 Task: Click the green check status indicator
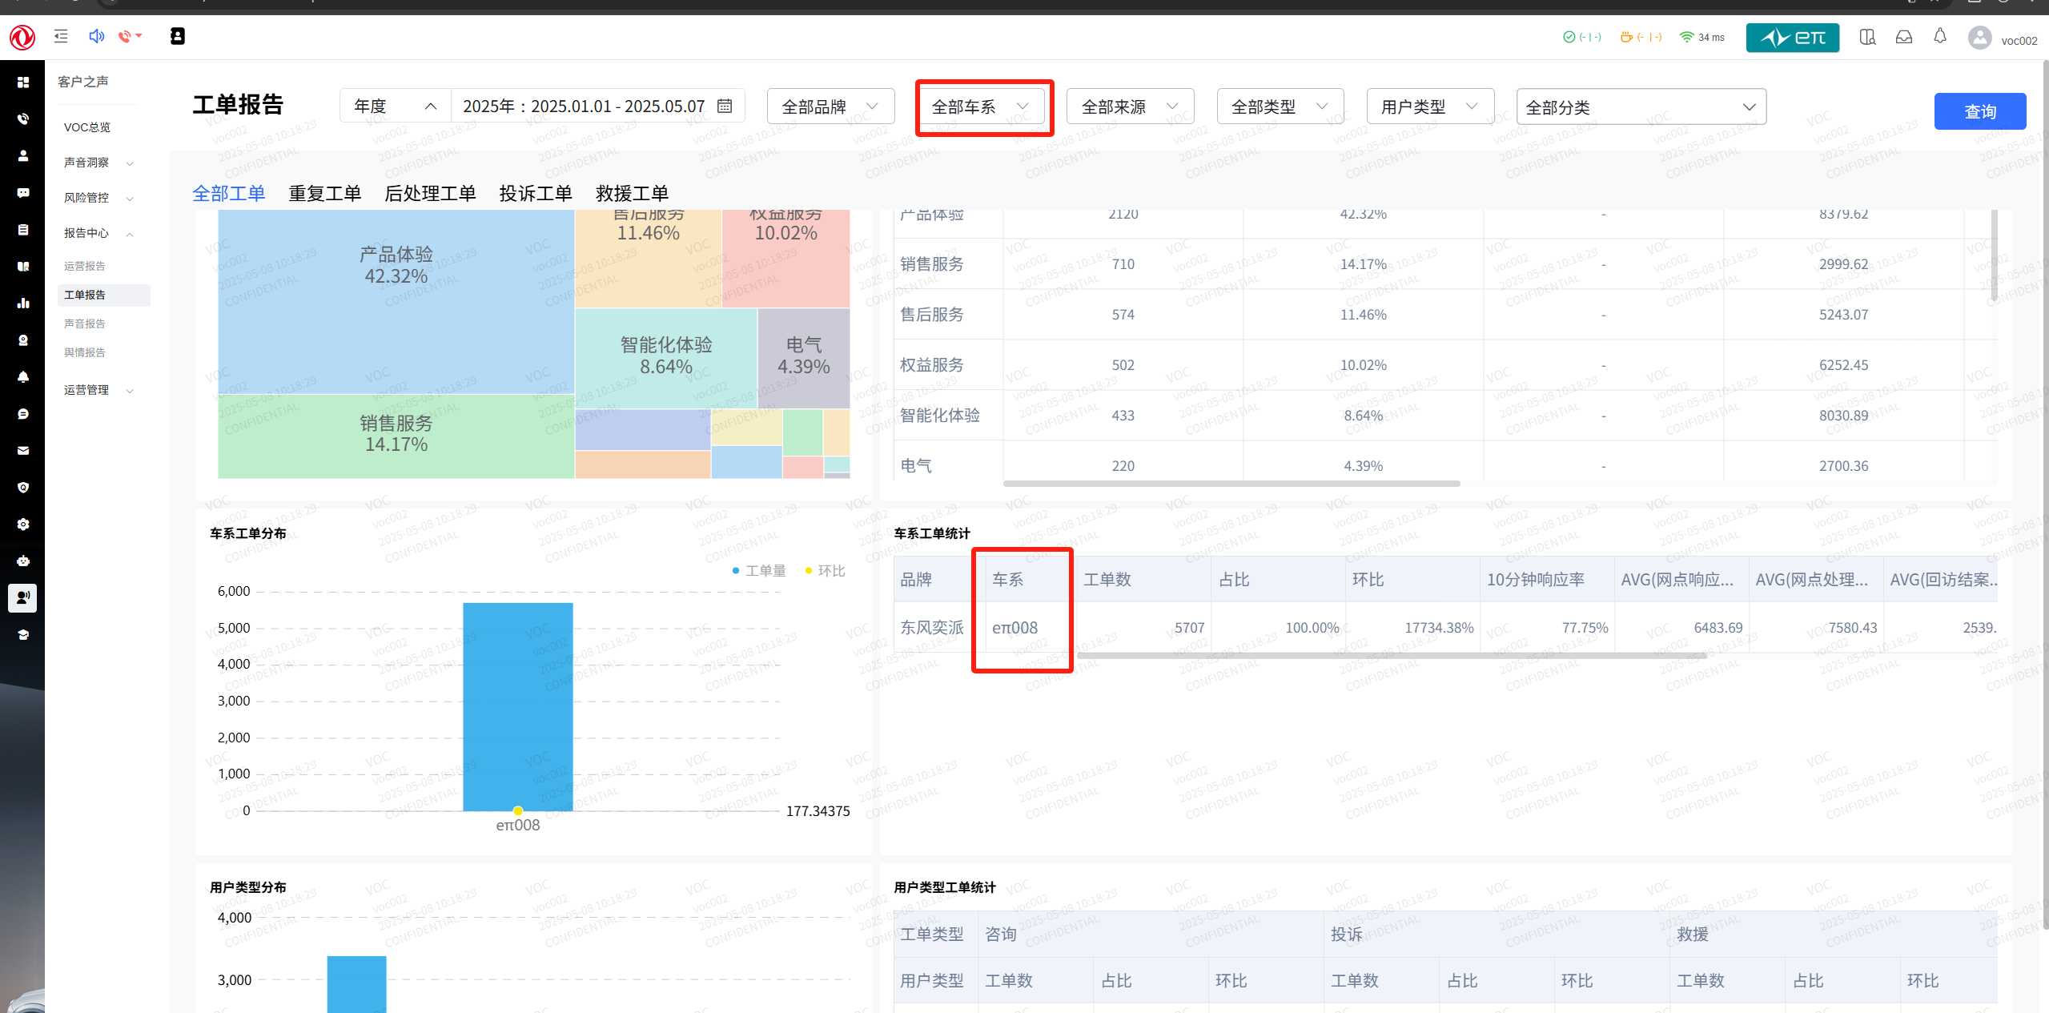(1581, 37)
